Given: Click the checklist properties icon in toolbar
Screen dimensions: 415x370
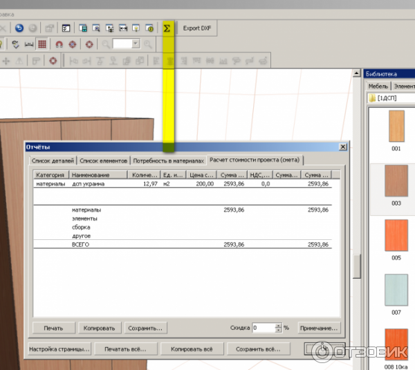Looking at the screenshot, I should [x=66, y=28].
